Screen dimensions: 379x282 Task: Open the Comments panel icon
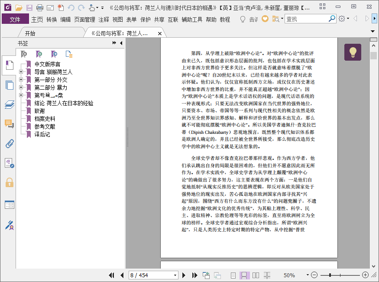pos(10,124)
